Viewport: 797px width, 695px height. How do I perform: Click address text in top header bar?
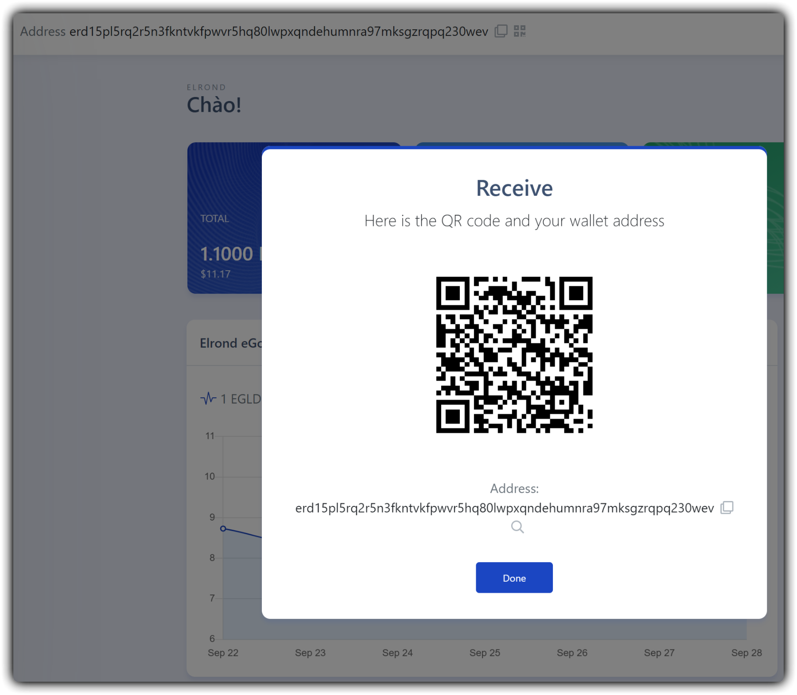point(279,31)
